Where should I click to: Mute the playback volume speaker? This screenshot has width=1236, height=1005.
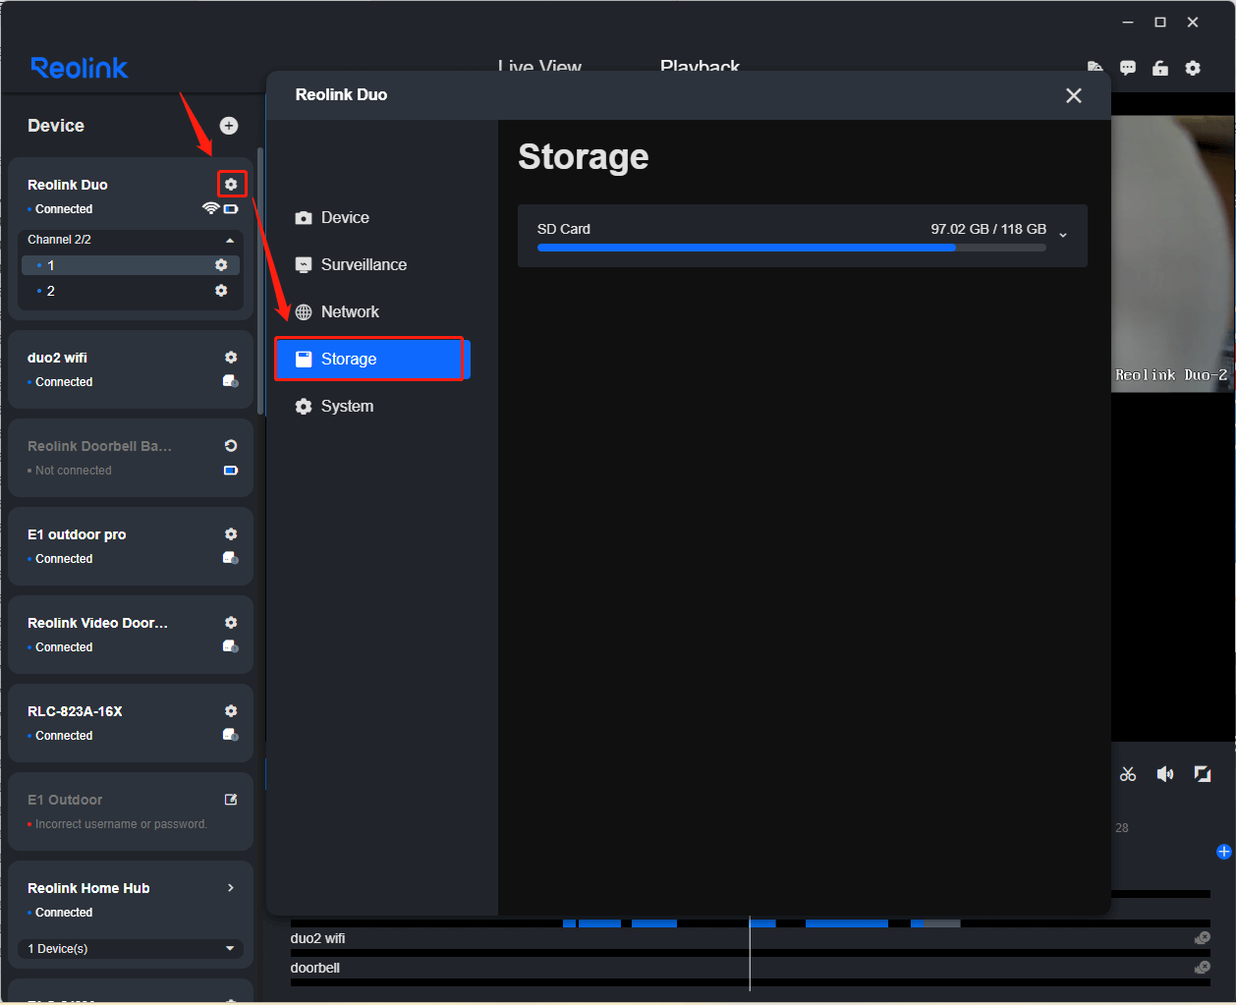(1165, 774)
